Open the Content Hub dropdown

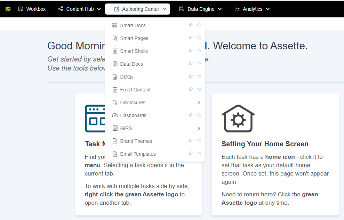79,9
